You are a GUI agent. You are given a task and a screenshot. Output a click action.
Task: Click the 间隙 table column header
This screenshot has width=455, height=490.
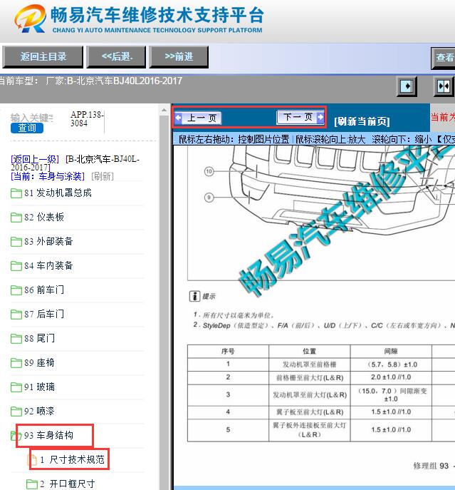(391, 351)
